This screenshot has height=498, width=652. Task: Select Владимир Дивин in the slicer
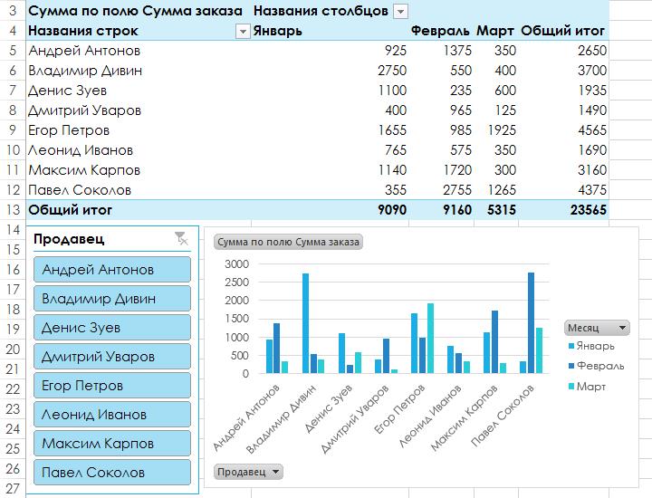tap(112, 299)
